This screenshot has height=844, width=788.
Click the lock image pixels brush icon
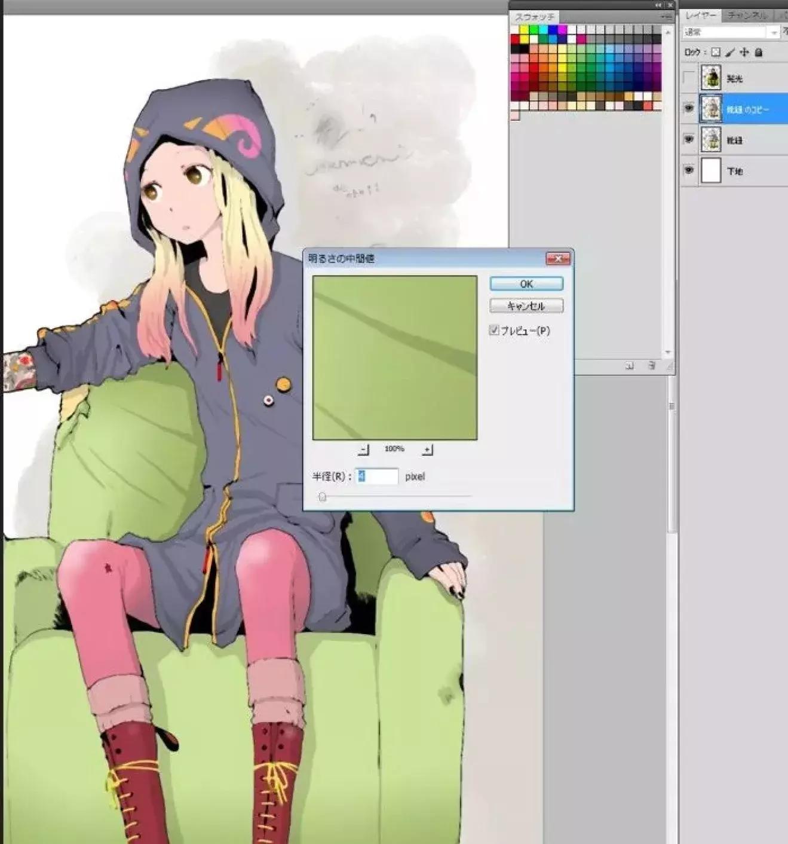(x=730, y=53)
